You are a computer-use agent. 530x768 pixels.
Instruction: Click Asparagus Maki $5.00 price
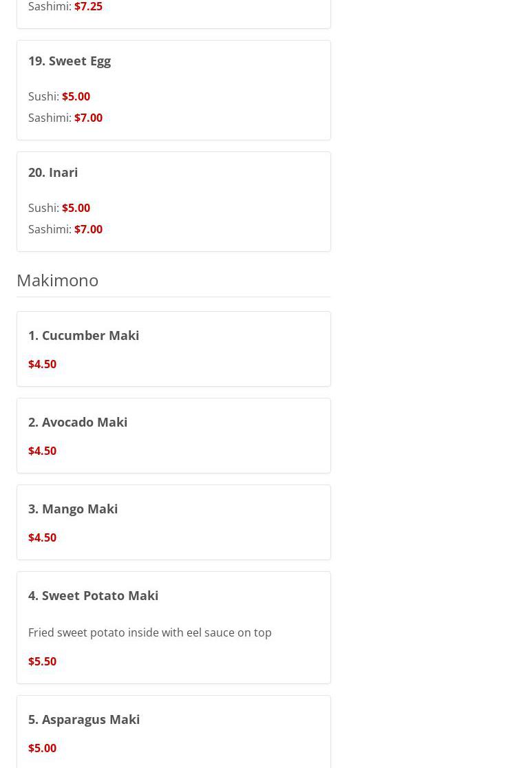(x=43, y=749)
